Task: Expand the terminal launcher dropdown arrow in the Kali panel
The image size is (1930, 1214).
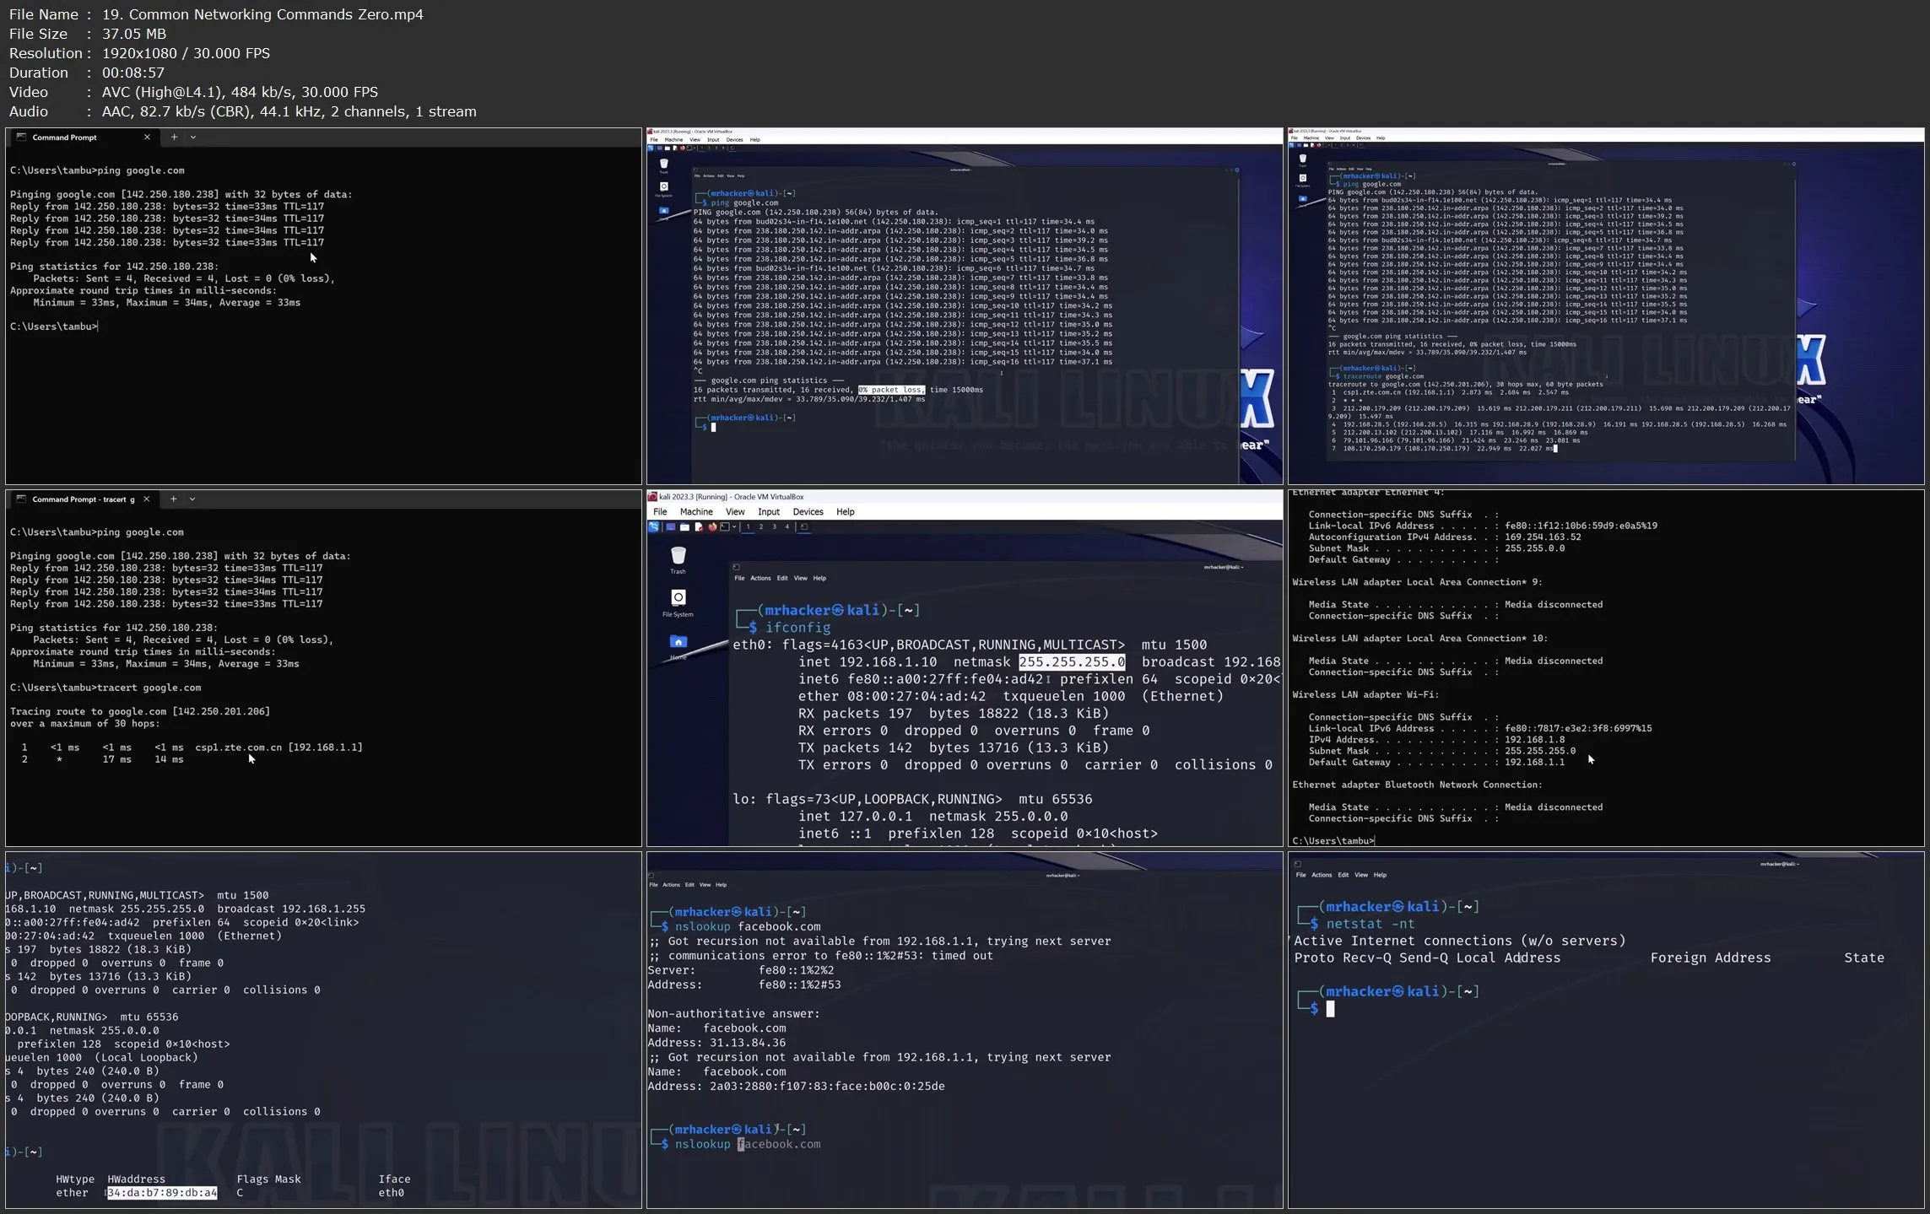Action: tap(734, 526)
